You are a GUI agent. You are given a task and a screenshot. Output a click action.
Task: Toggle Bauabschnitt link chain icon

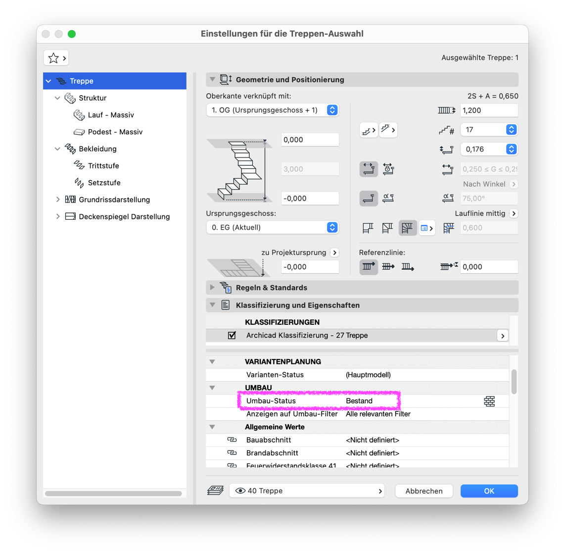click(x=232, y=440)
